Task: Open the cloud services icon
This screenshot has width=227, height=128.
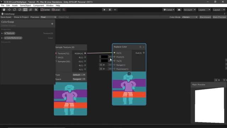Action: (x=179, y=10)
